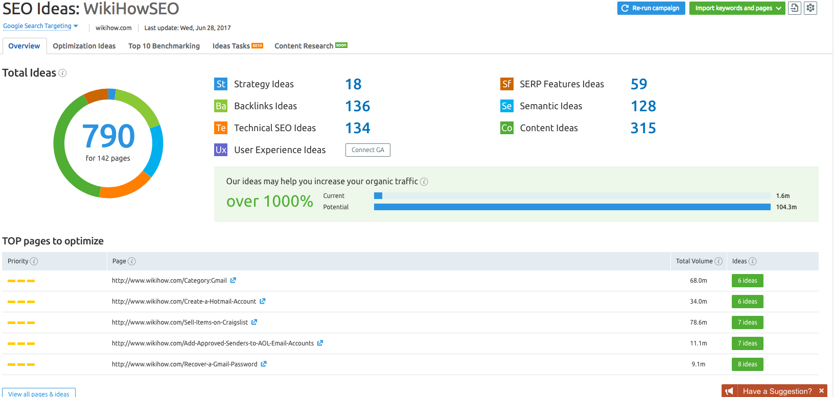
Task: Open Category:Gmail page external link icon
Action: pos(233,280)
